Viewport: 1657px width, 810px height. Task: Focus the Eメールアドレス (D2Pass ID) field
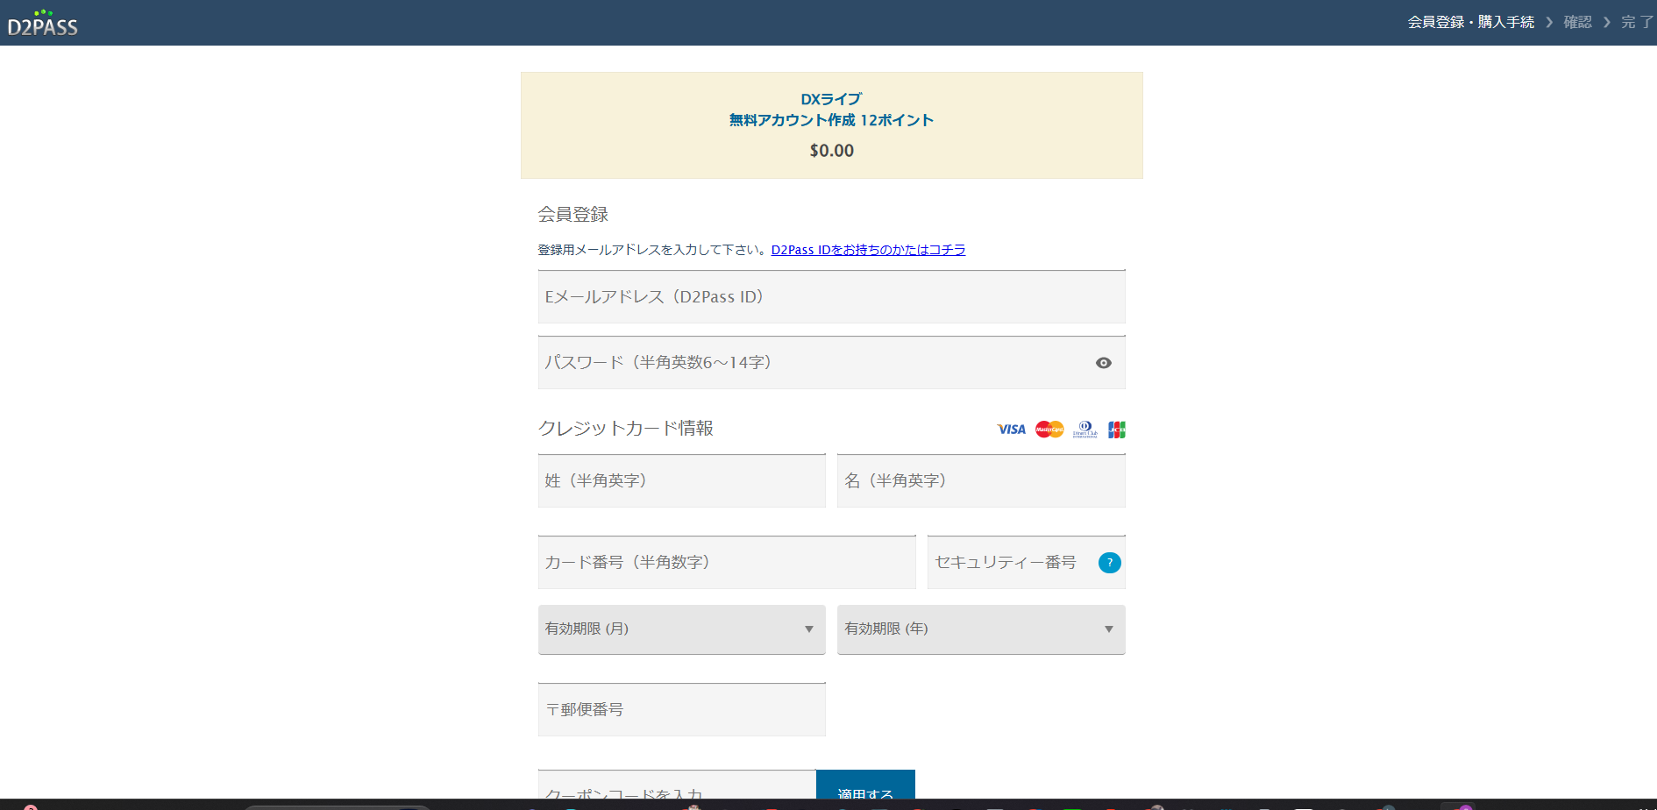coord(832,297)
